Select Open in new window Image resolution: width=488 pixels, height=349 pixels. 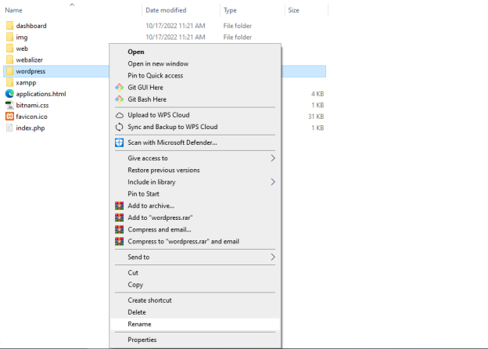196,63
